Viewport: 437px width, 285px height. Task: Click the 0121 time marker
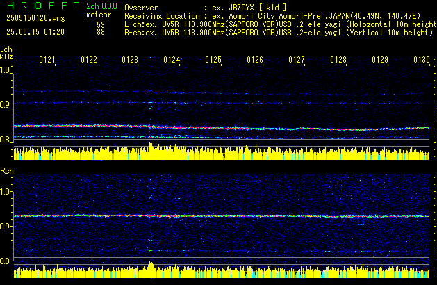point(47,60)
